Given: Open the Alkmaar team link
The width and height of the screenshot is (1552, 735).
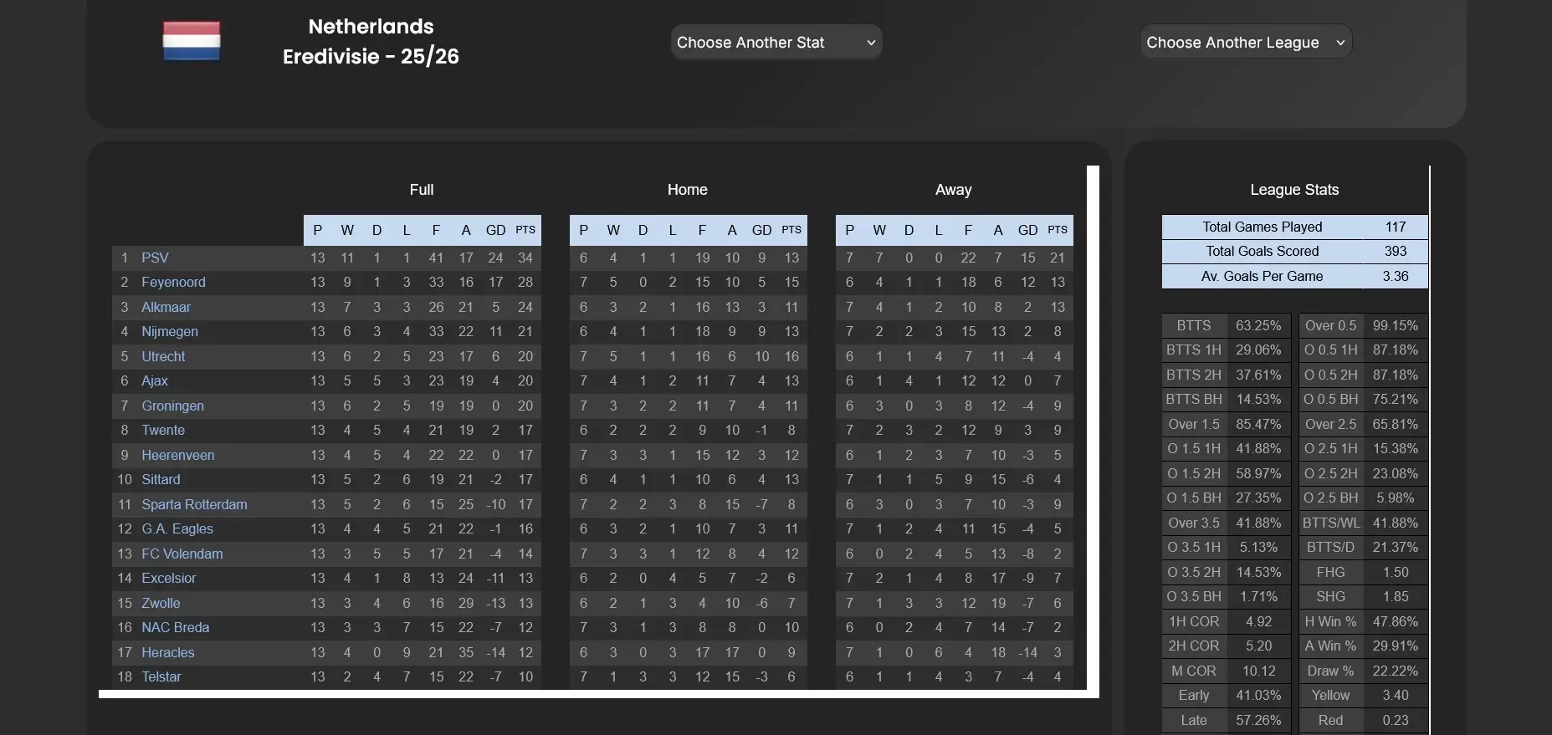Looking at the screenshot, I should pyautogui.click(x=166, y=307).
